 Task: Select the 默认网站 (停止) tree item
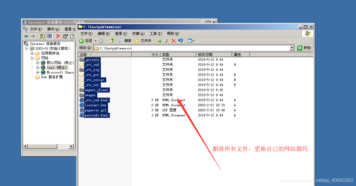pos(60,63)
